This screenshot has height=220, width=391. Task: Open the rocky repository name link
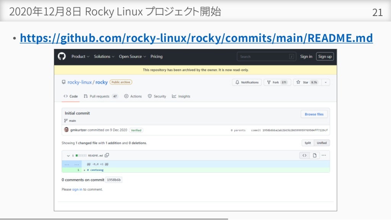[x=102, y=82]
